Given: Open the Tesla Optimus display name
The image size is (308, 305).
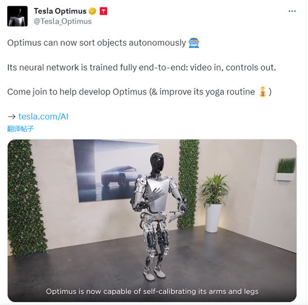Looking at the screenshot, I should coord(60,11).
